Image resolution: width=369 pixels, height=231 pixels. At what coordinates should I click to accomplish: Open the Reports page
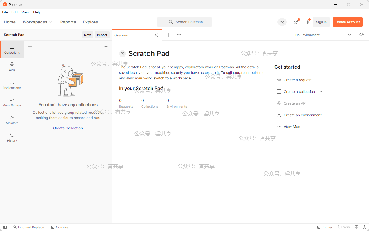point(68,22)
